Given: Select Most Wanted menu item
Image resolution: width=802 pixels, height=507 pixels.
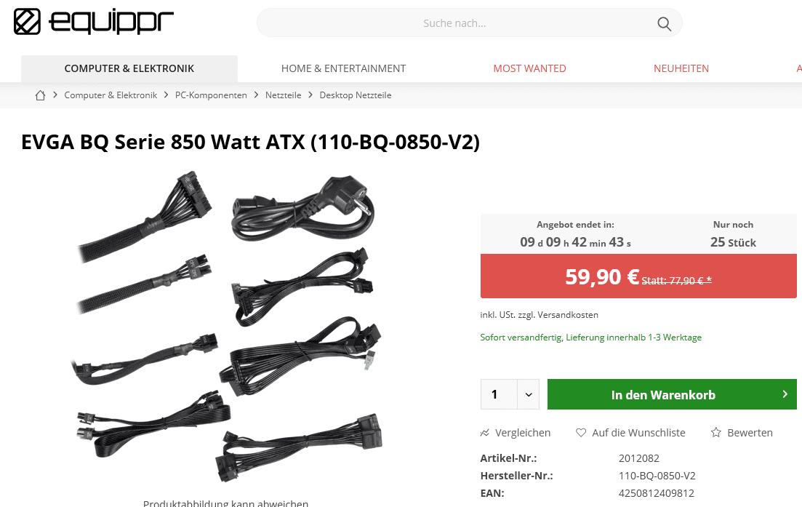Looking at the screenshot, I should point(529,68).
